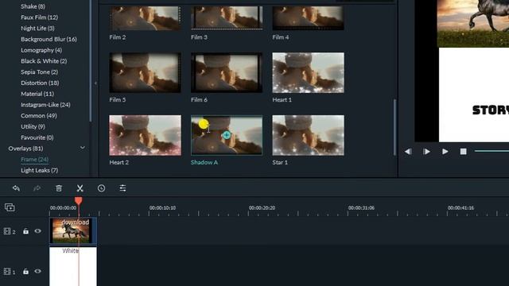Collapse the Overlays category chevron

pos(83,148)
